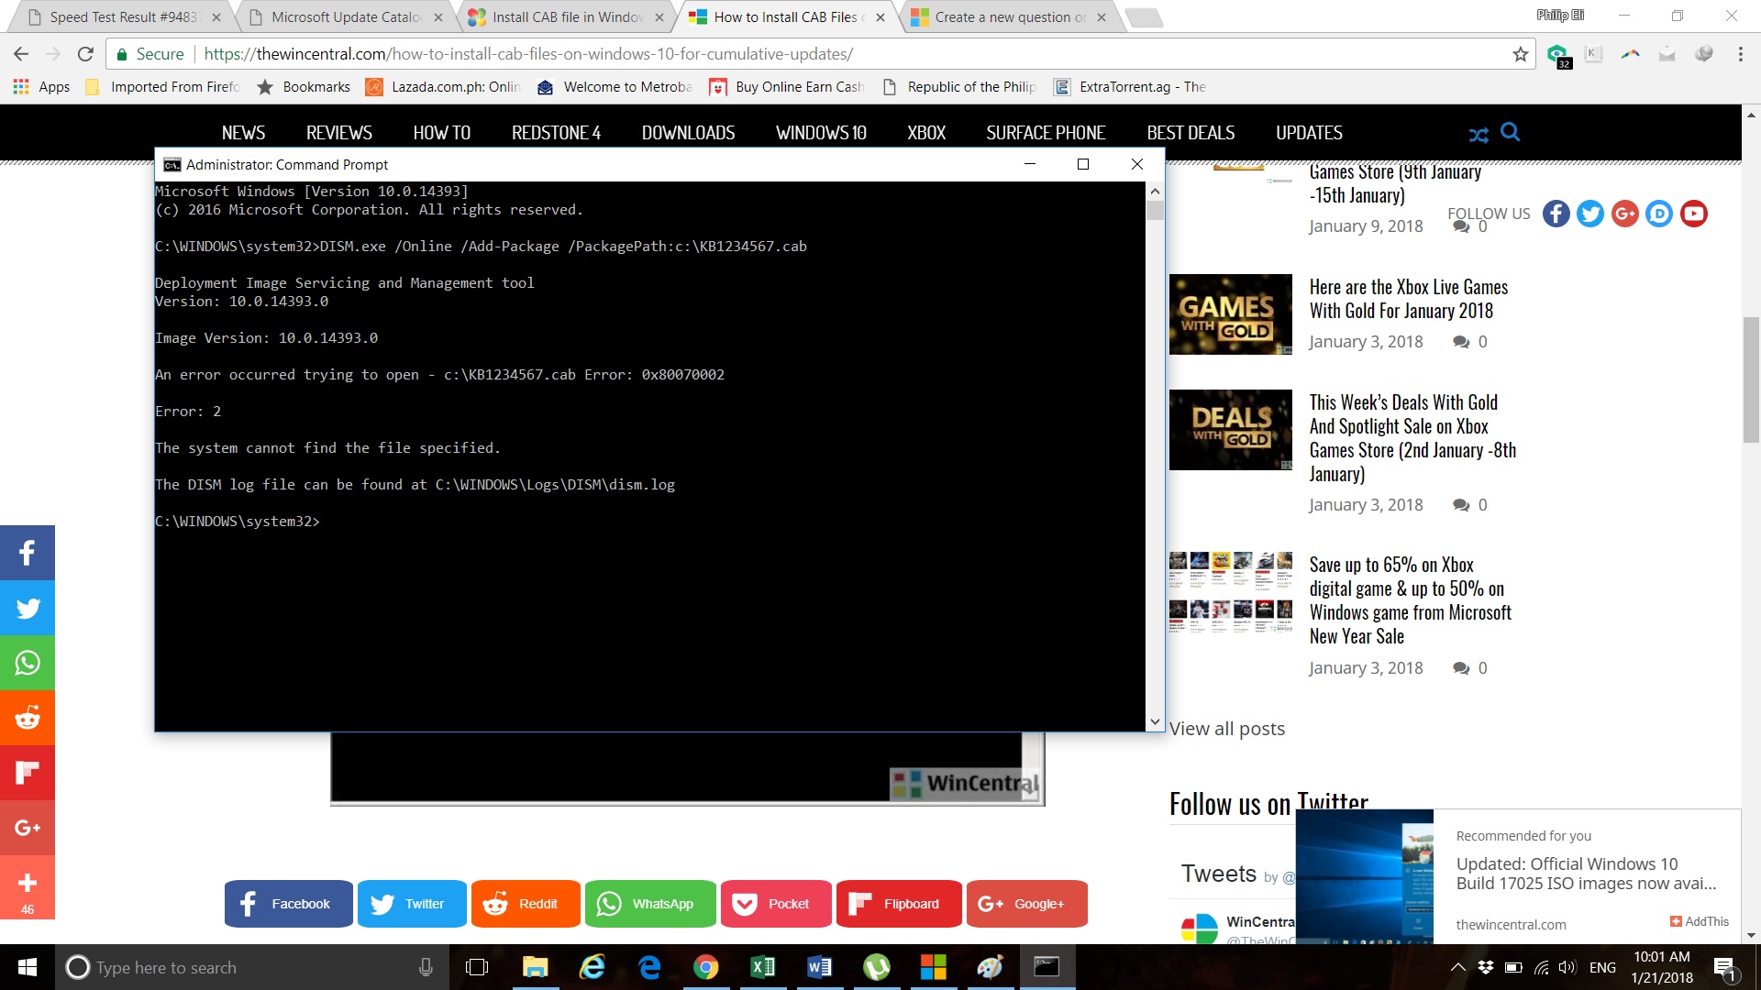Expand hidden system tray icons chevron

click(x=1456, y=967)
